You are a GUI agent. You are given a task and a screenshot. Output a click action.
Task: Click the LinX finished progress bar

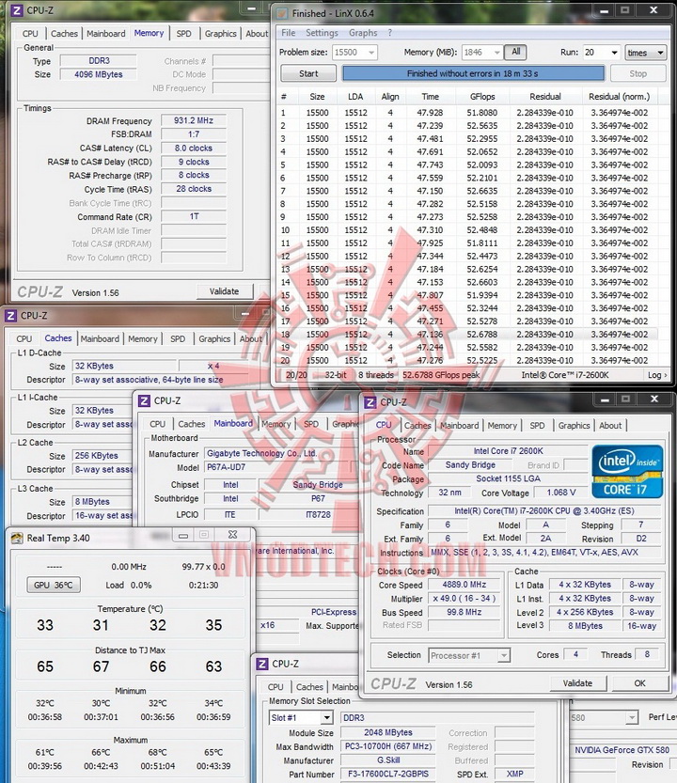[473, 73]
